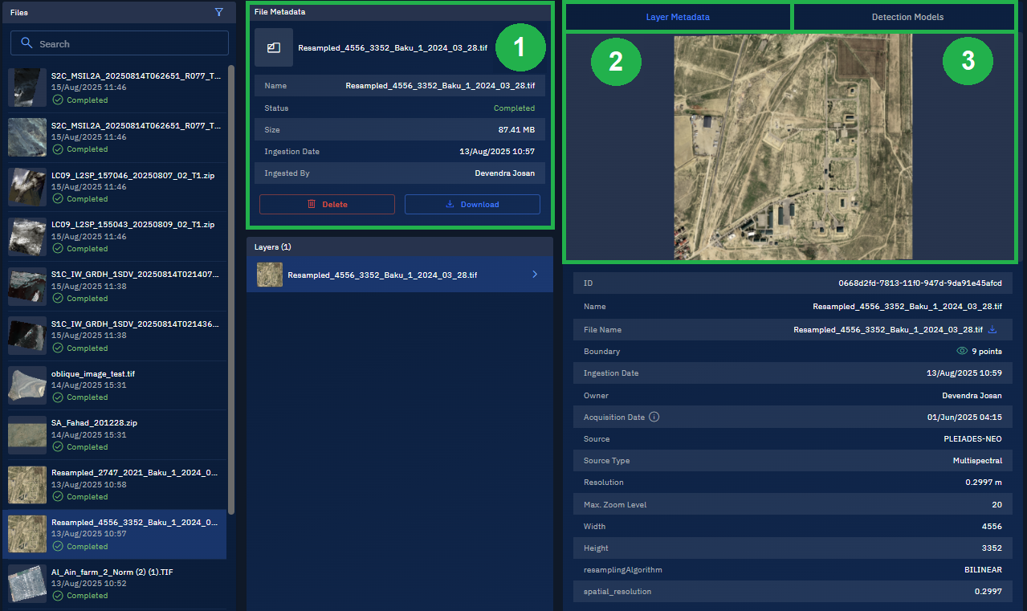Click Completed check icon for SA_Fahad_201228.zip
The image size is (1027, 611).
[x=58, y=447]
